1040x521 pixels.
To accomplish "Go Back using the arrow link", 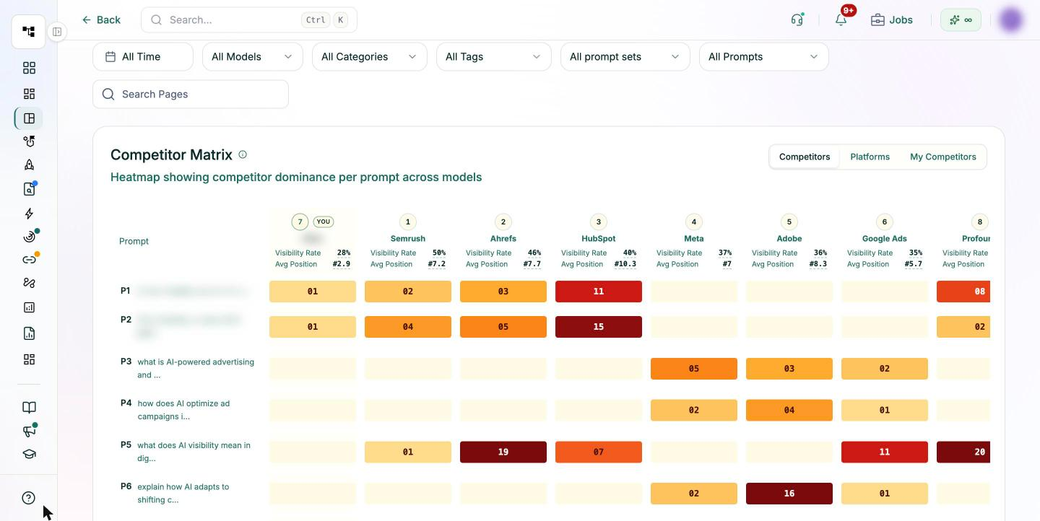I will [x=101, y=20].
